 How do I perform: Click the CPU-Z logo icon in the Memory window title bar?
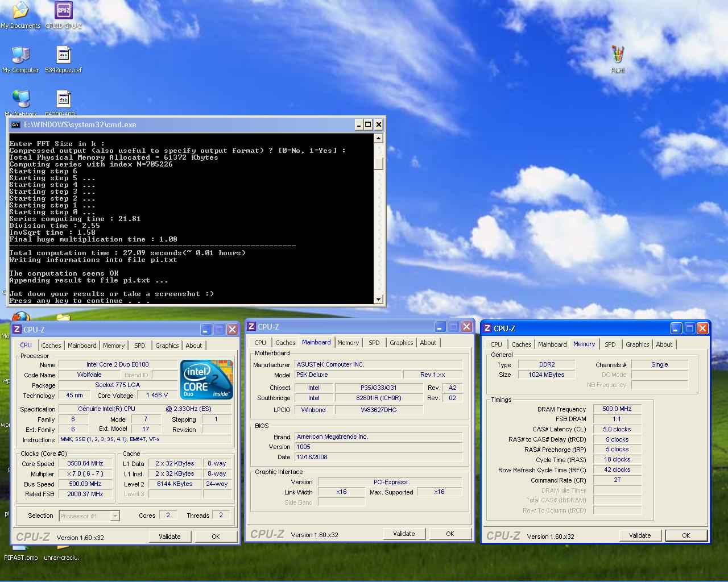pos(487,329)
